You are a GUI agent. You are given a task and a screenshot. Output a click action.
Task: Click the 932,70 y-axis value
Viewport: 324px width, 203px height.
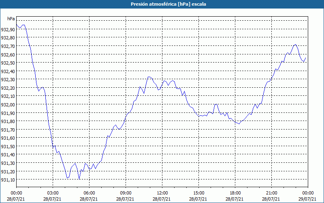8,46
